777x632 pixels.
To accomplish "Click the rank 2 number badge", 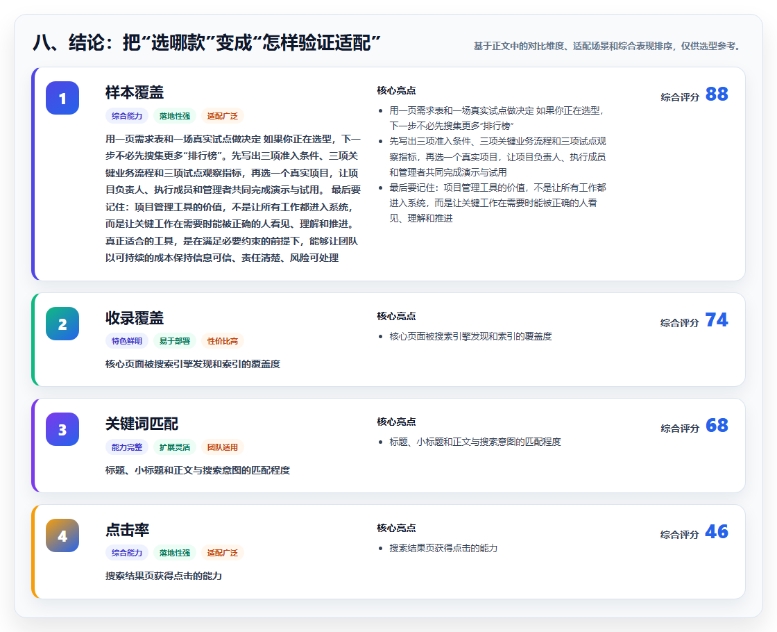I will tap(62, 324).
